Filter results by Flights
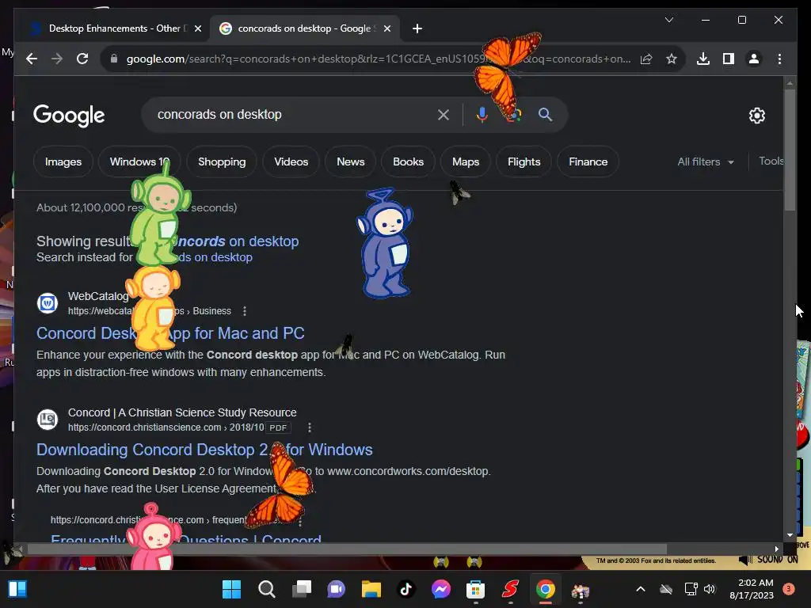The image size is (811, 608). click(x=524, y=161)
